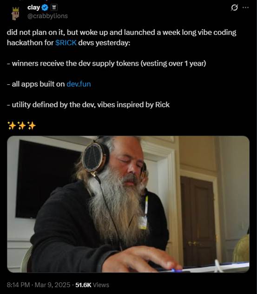The image size is (257, 294).
Task: Open the clay display name
Action: (33, 7)
